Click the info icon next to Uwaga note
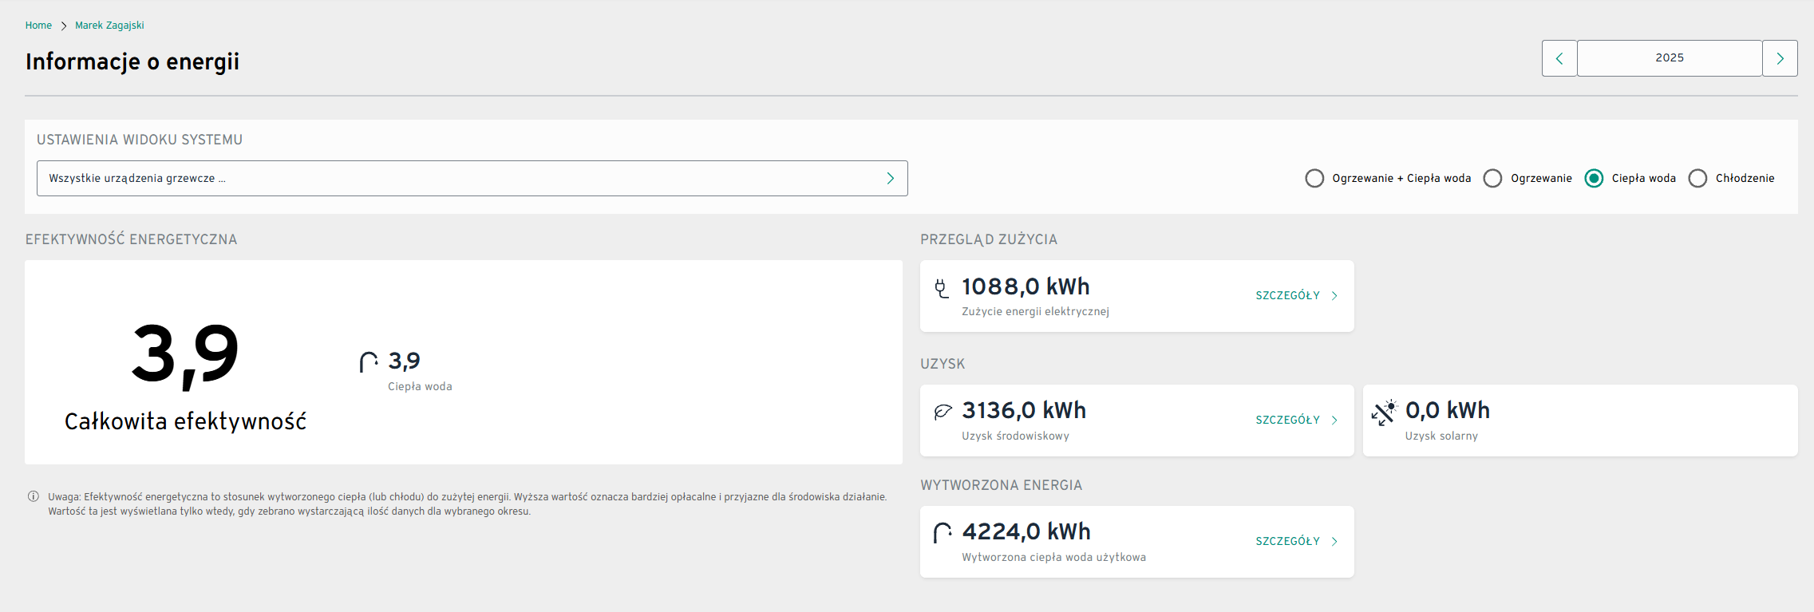Screen dimensions: 1814x612 coord(34,496)
